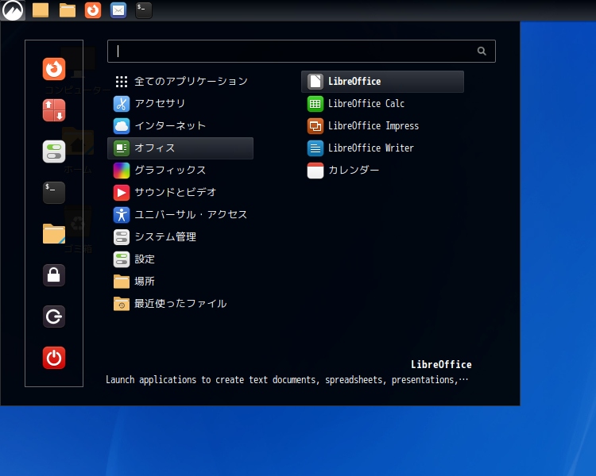
Task: Click the log out icon in sidebar
Action: (x=54, y=317)
